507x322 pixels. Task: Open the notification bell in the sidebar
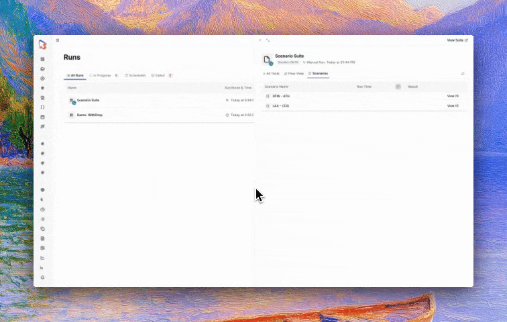[x=42, y=277]
